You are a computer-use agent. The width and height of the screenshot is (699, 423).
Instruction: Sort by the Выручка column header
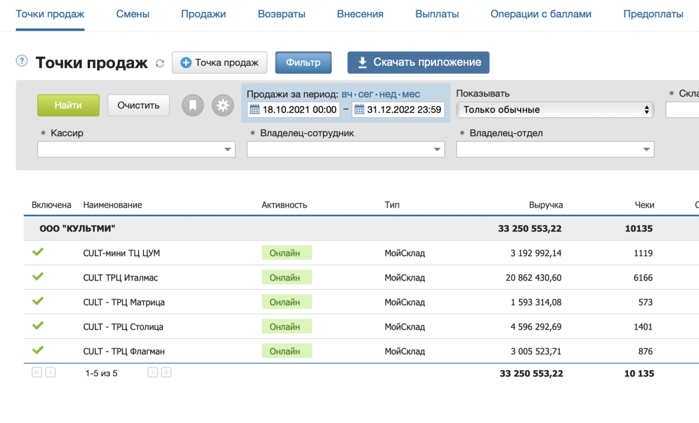click(x=546, y=205)
